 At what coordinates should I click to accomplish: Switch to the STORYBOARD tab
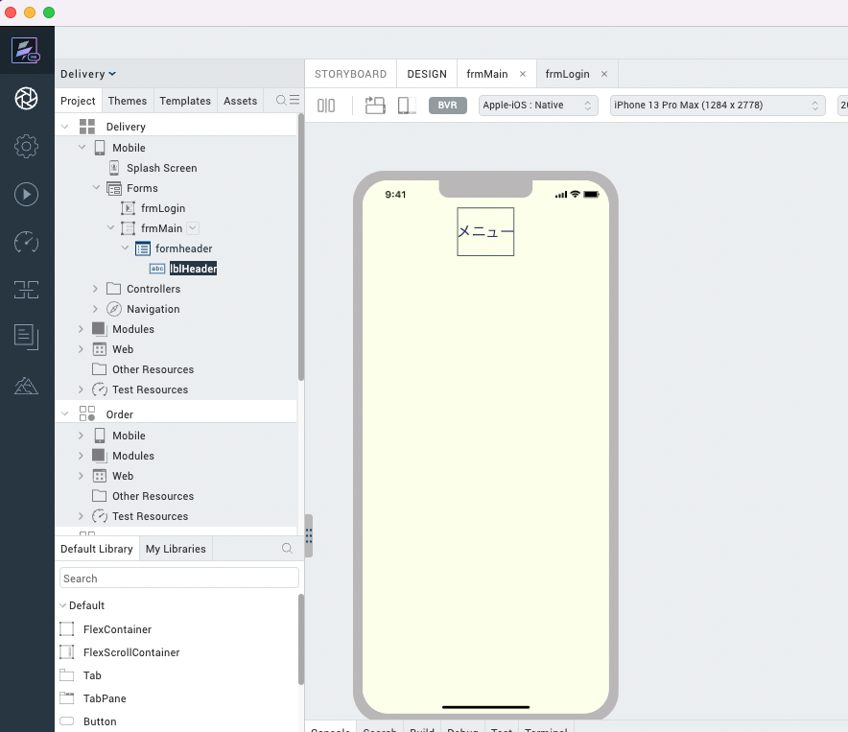click(350, 74)
